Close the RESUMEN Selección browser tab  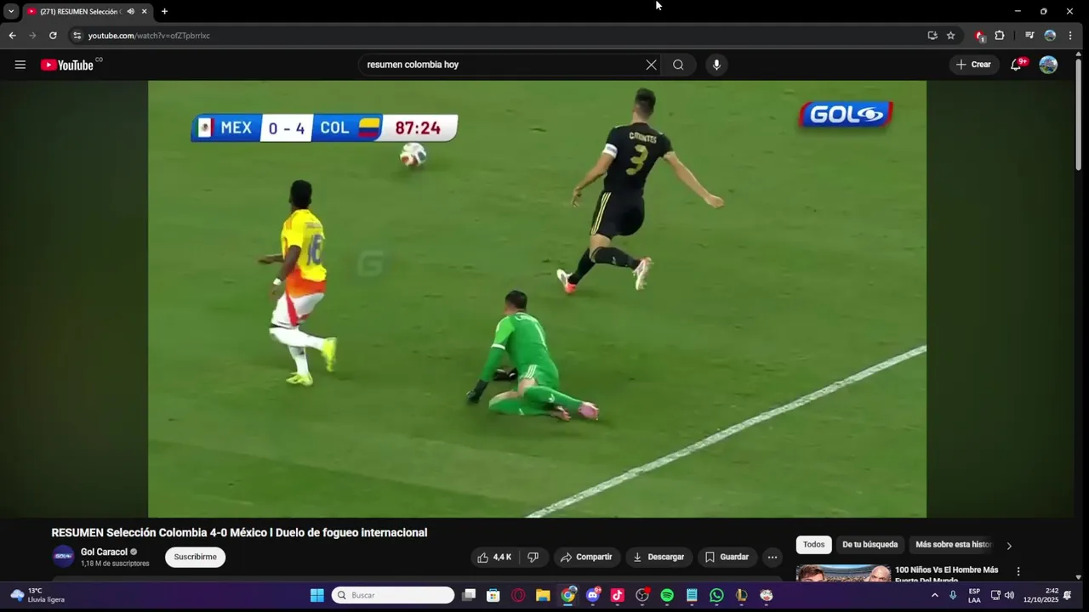point(145,11)
